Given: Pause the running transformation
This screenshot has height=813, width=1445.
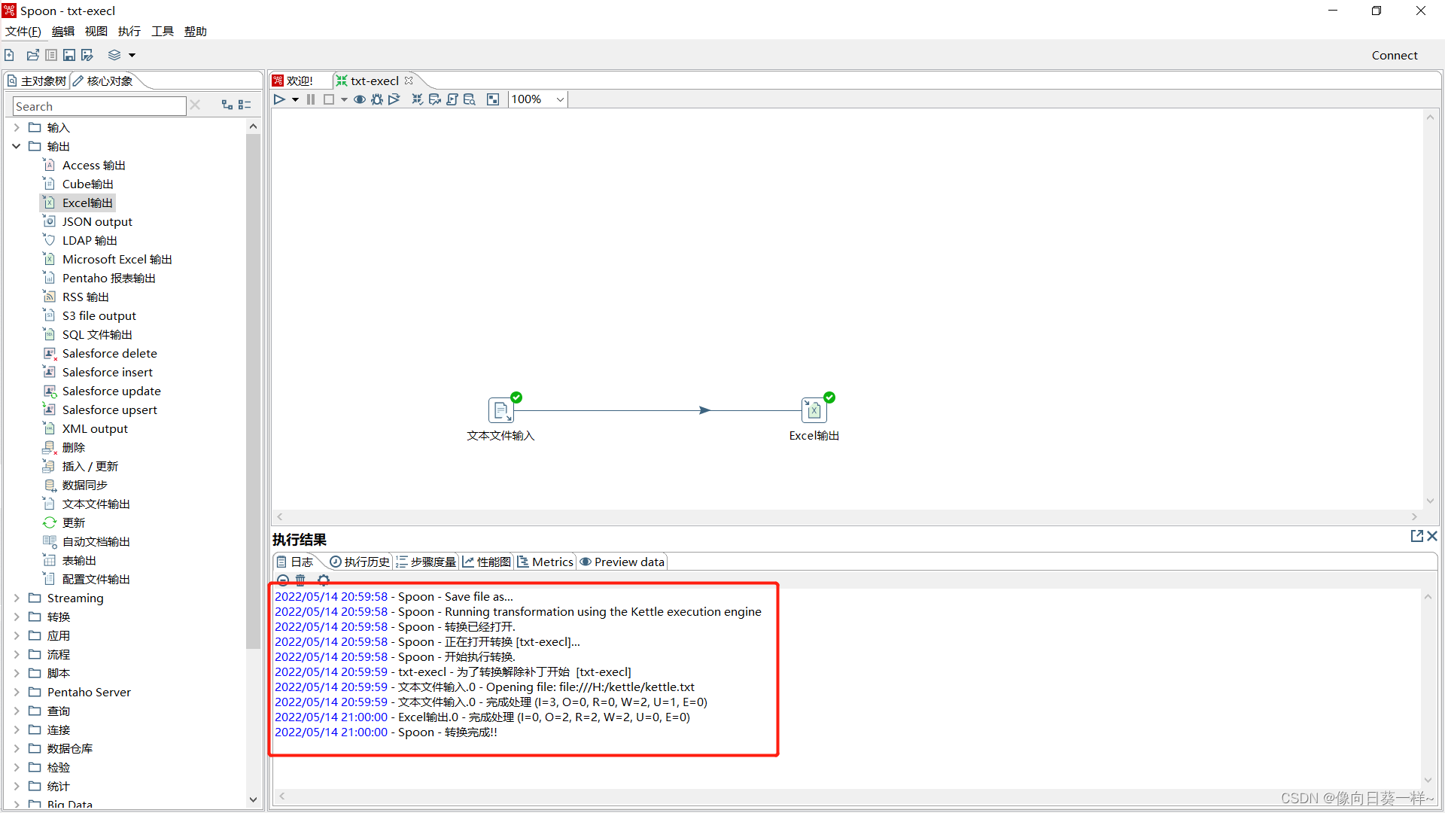Looking at the screenshot, I should pyautogui.click(x=311, y=99).
